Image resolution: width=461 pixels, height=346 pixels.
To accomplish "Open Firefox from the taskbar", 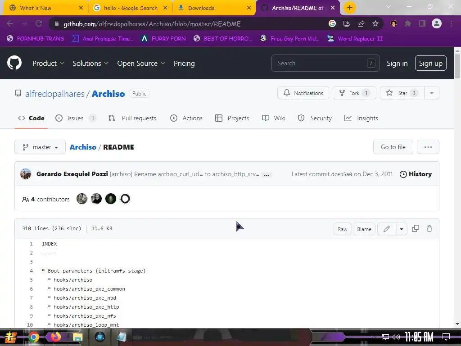I will pos(55,337).
